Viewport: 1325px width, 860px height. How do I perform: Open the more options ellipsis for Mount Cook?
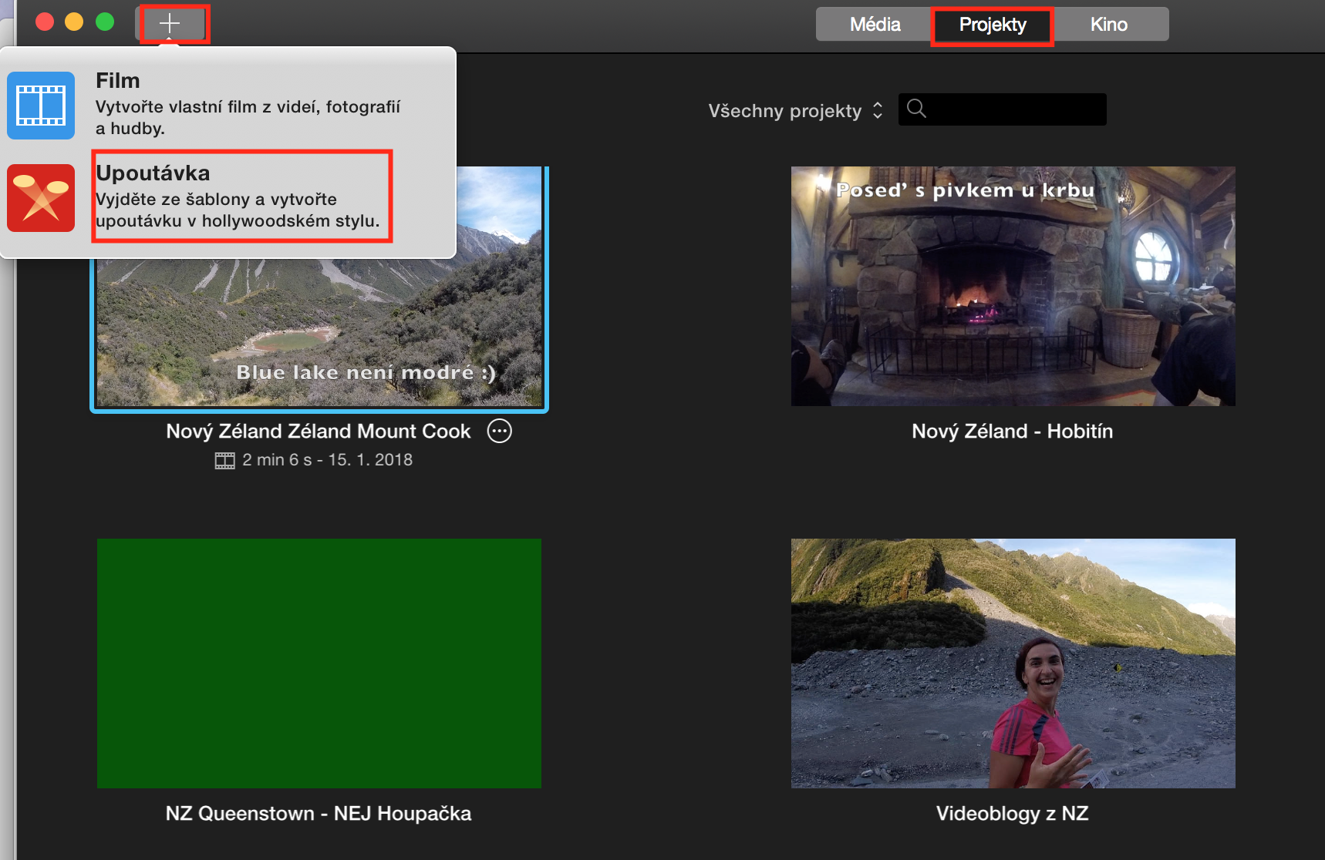pos(500,432)
